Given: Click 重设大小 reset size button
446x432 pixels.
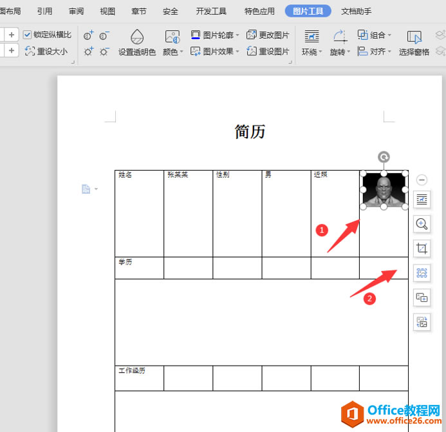Looking at the screenshot, I should pos(46,52).
